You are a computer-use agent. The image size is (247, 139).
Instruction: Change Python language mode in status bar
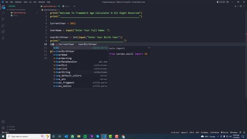206,132
